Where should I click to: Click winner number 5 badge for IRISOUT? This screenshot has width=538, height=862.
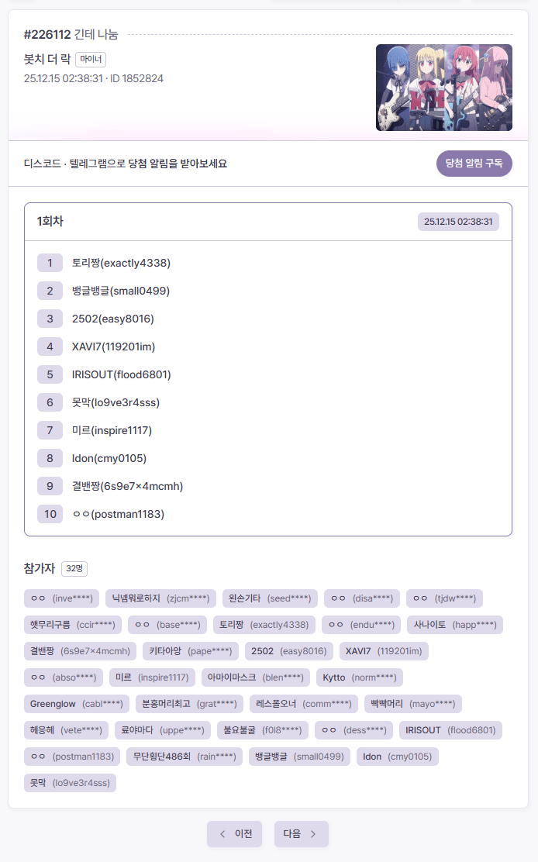50,374
